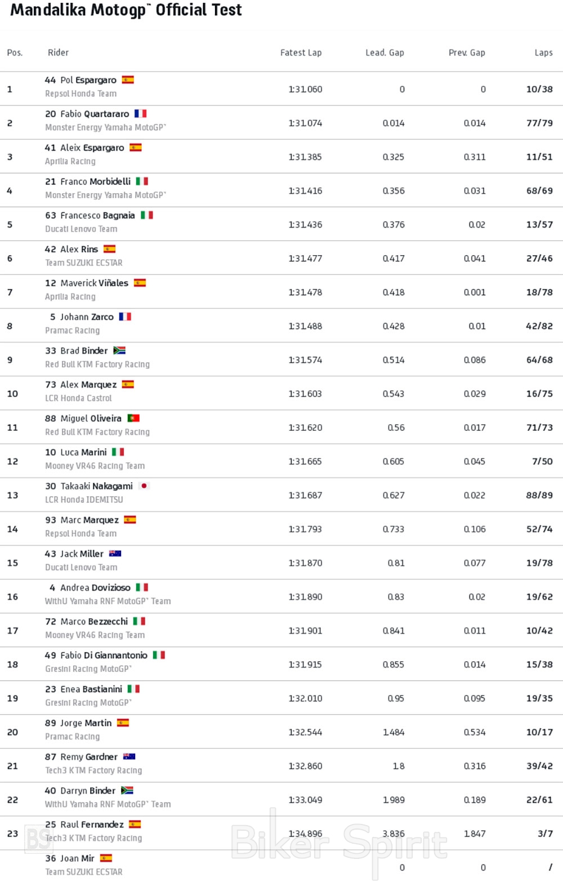Sort by the Pos. column header
563x882 pixels.
15,53
